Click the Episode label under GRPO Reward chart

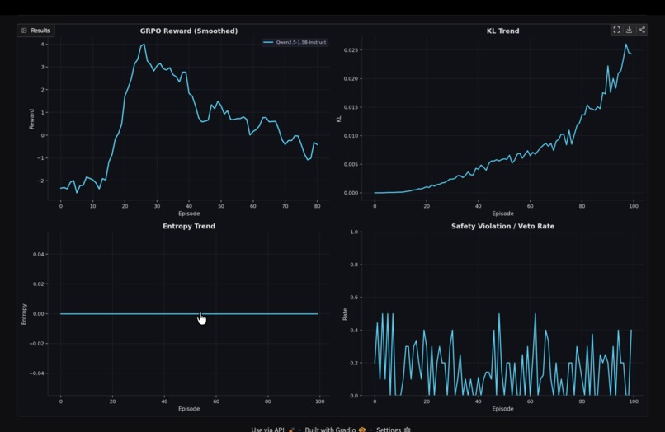click(x=189, y=214)
